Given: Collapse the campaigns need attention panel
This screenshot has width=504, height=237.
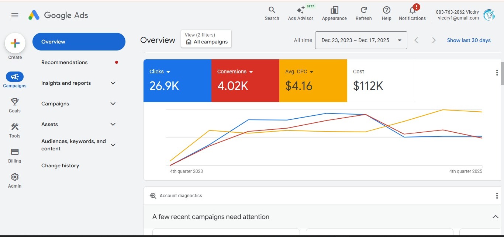Looking at the screenshot, I should [x=495, y=217].
